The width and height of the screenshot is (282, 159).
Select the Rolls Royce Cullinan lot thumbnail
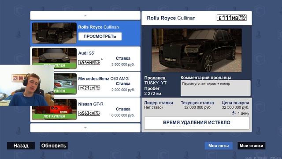tap(54, 33)
